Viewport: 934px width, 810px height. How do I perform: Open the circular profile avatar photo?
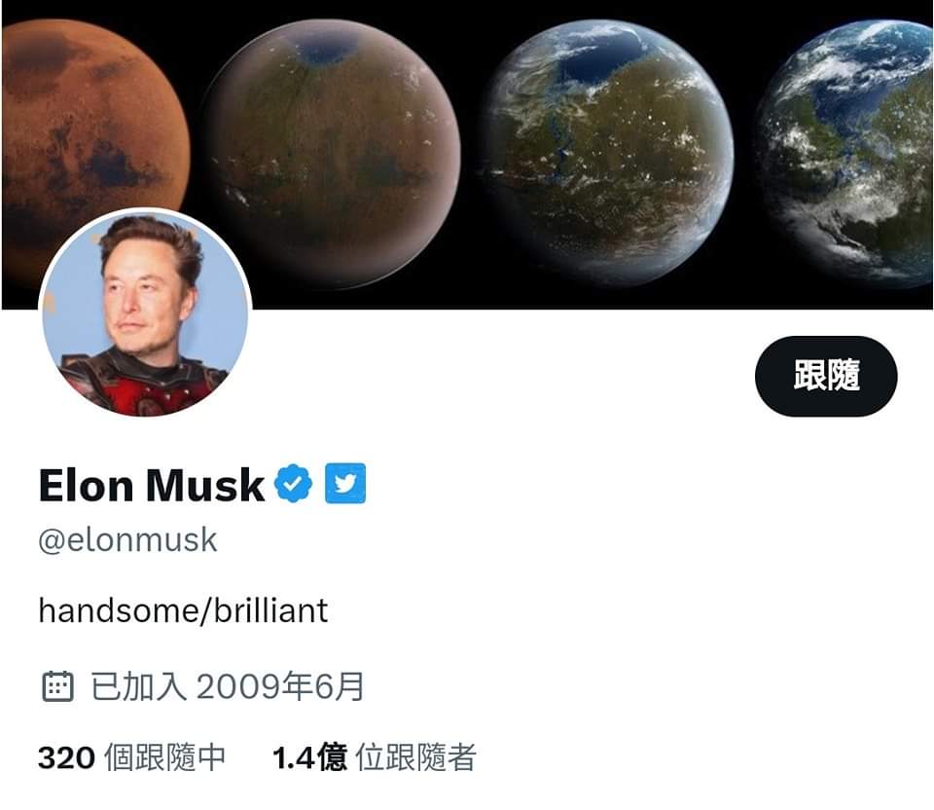(145, 313)
